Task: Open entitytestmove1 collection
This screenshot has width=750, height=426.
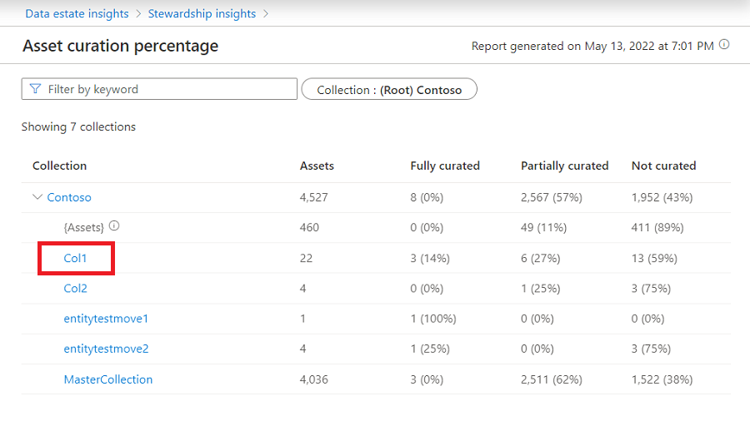Action: pyautogui.click(x=106, y=319)
